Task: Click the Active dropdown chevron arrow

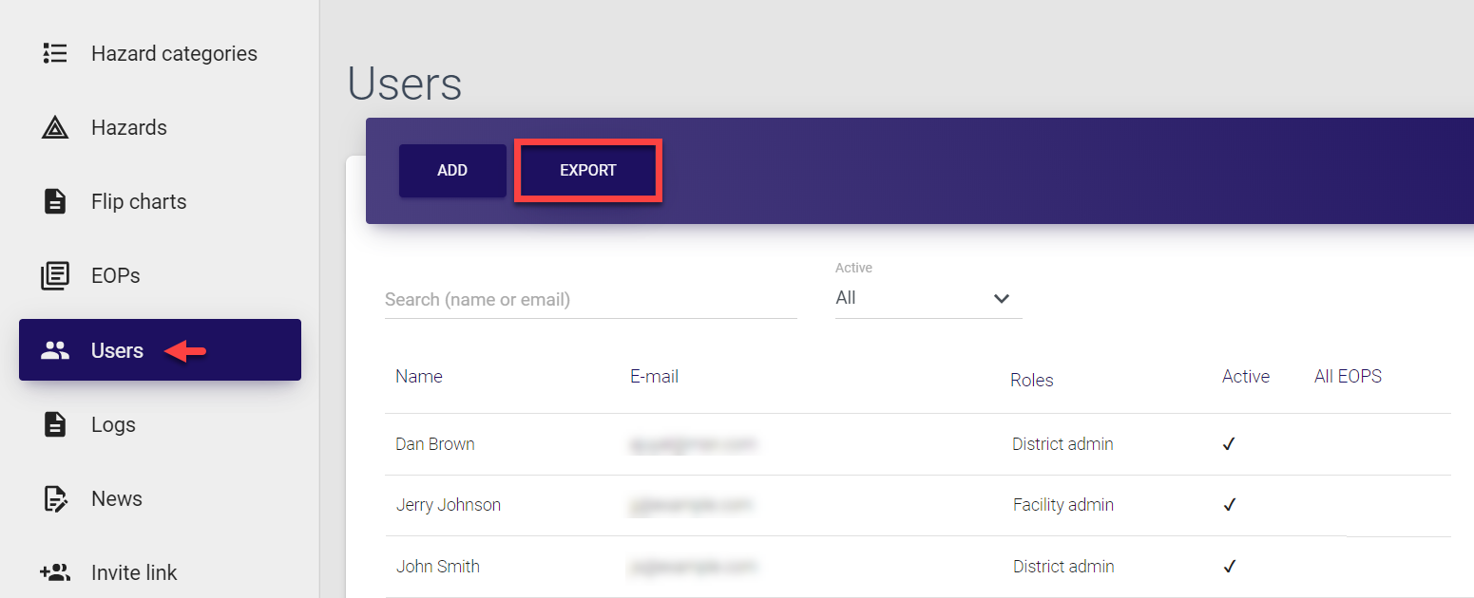Action: point(1001,298)
